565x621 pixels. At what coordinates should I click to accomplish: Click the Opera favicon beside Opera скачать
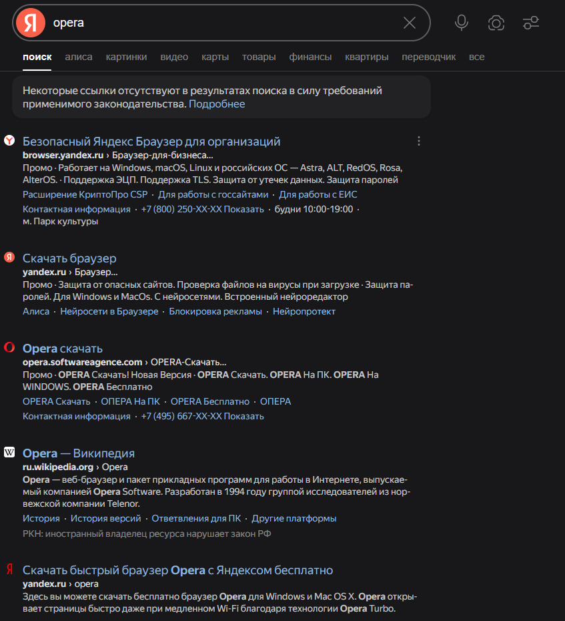tap(9, 347)
